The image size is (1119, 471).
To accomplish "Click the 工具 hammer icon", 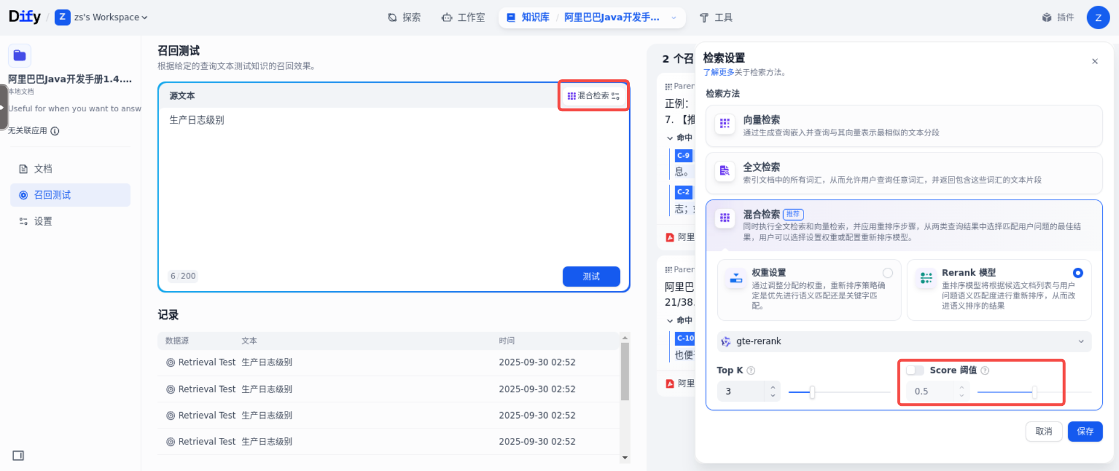I will click(x=704, y=17).
